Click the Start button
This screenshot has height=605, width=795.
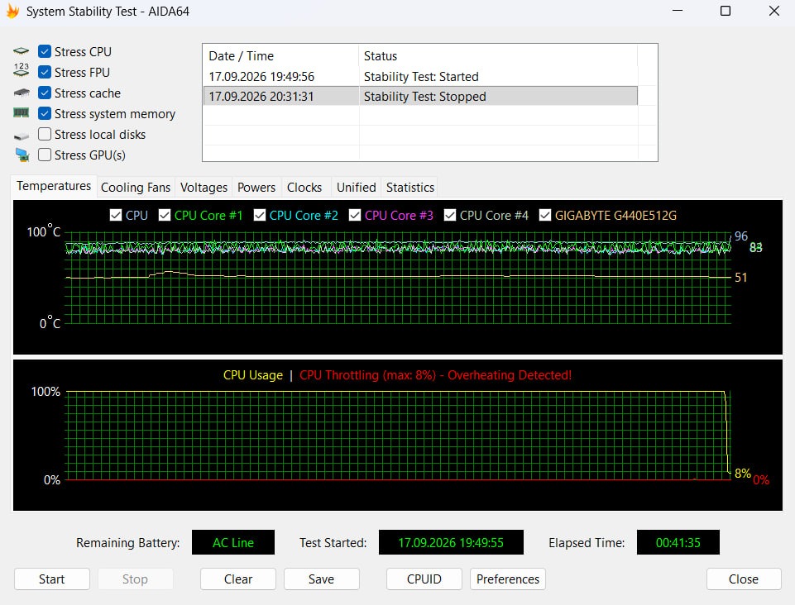pyautogui.click(x=52, y=579)
